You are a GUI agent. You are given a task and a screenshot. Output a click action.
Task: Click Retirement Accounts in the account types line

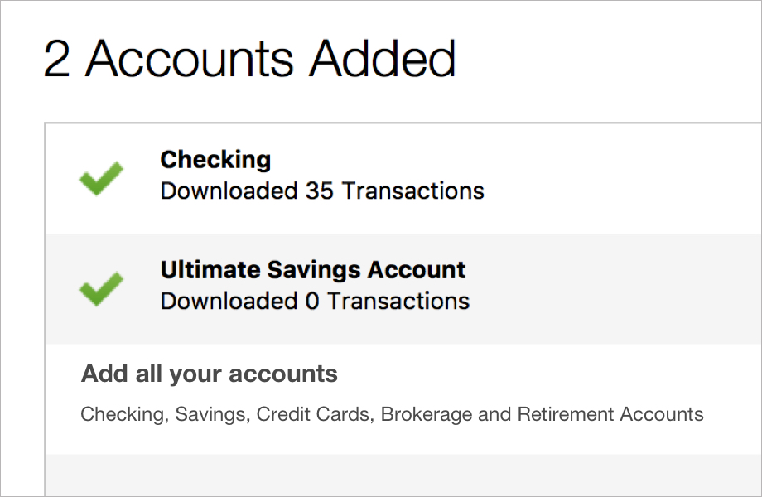[x=609, y=414]
